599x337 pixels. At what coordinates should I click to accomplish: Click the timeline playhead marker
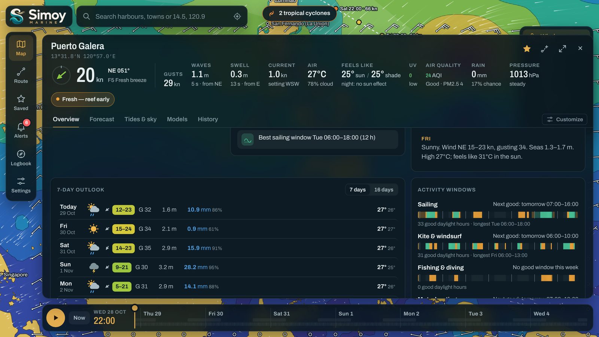135,308
